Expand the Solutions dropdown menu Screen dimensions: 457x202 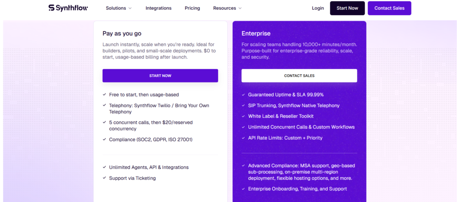click(118, 8)
